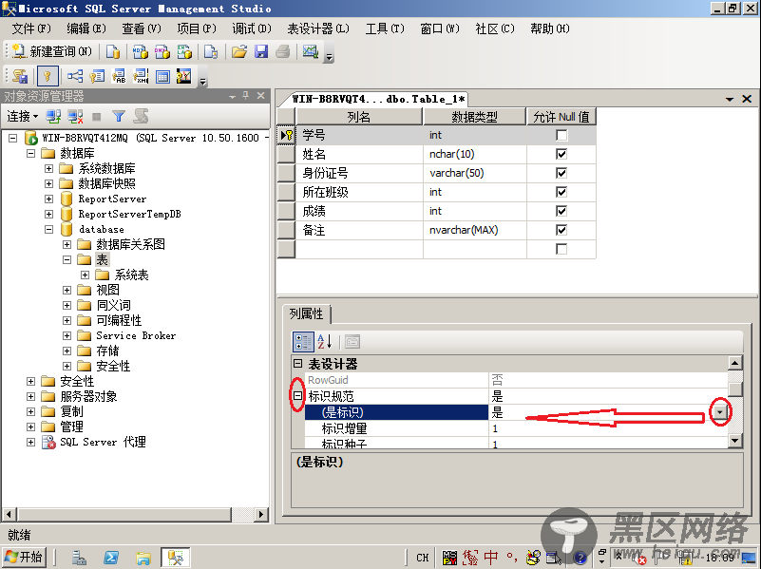Select the 列属性 tab
761x569 pixels.
306,313
